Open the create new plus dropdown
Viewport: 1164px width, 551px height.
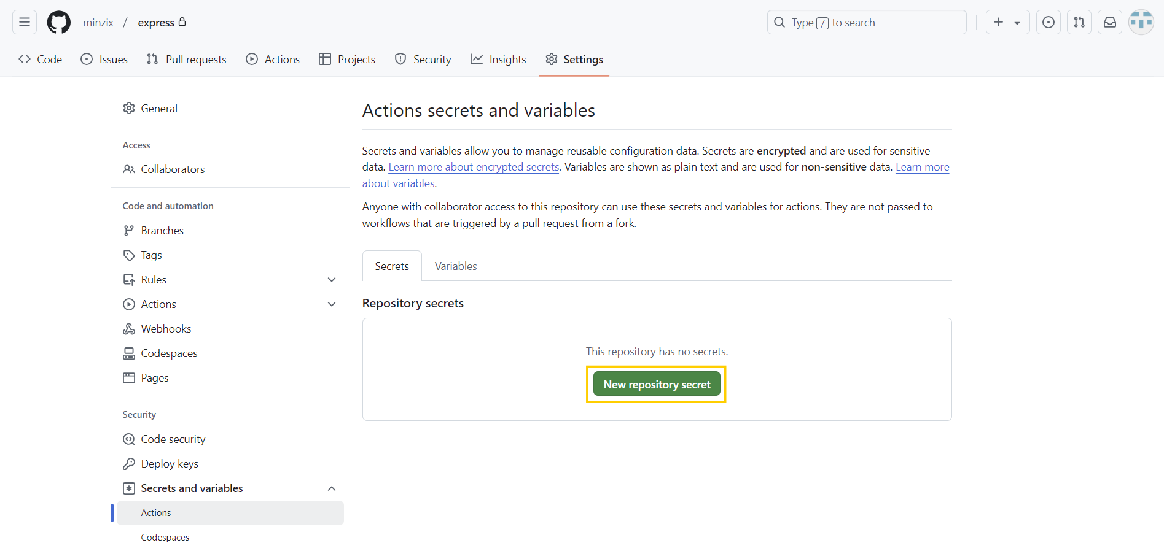pyautogui.click(x=1007, y=23)
